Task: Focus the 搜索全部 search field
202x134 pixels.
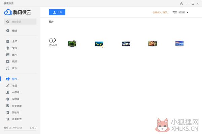Action: pyautogui.click(x=20, y=21)
